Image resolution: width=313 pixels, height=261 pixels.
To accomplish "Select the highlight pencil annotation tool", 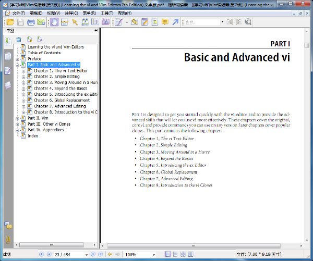I will (145, 22).
